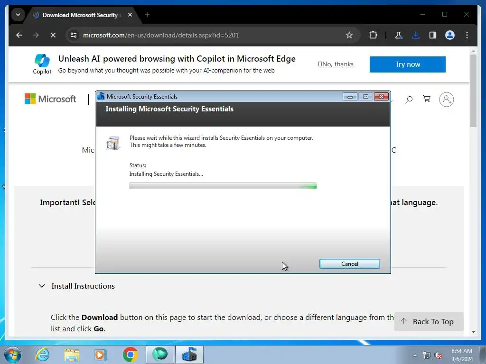Open the shopping cart icon

click(x=427, y=99)
